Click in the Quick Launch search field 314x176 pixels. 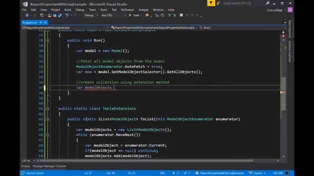243,3
